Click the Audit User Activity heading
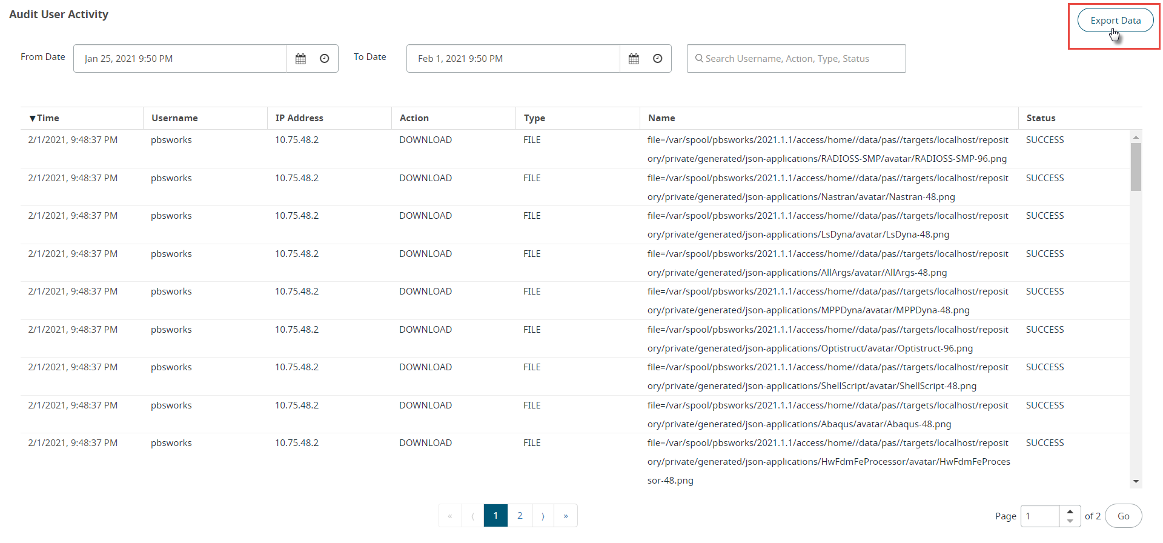1163x543 pixels. (59, 15)
